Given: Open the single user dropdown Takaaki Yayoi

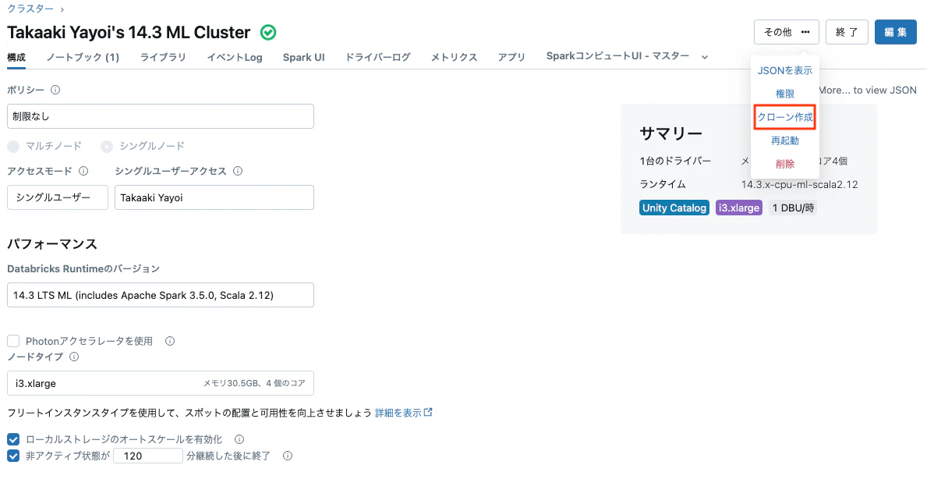Looking at the screenshot, I should (214, 197).
